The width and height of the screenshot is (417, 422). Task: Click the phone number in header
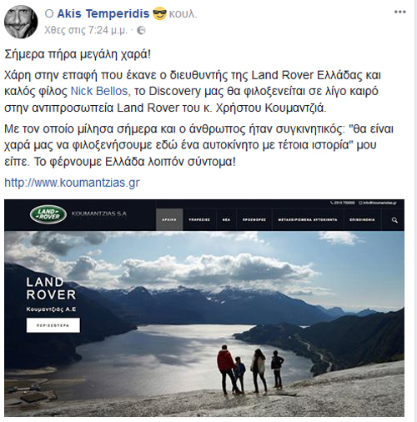tap(343, 203)
